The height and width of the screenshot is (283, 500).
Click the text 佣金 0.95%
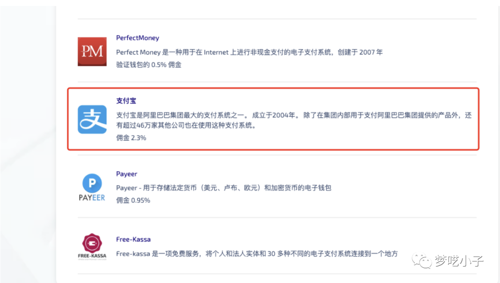click(133, 201)
